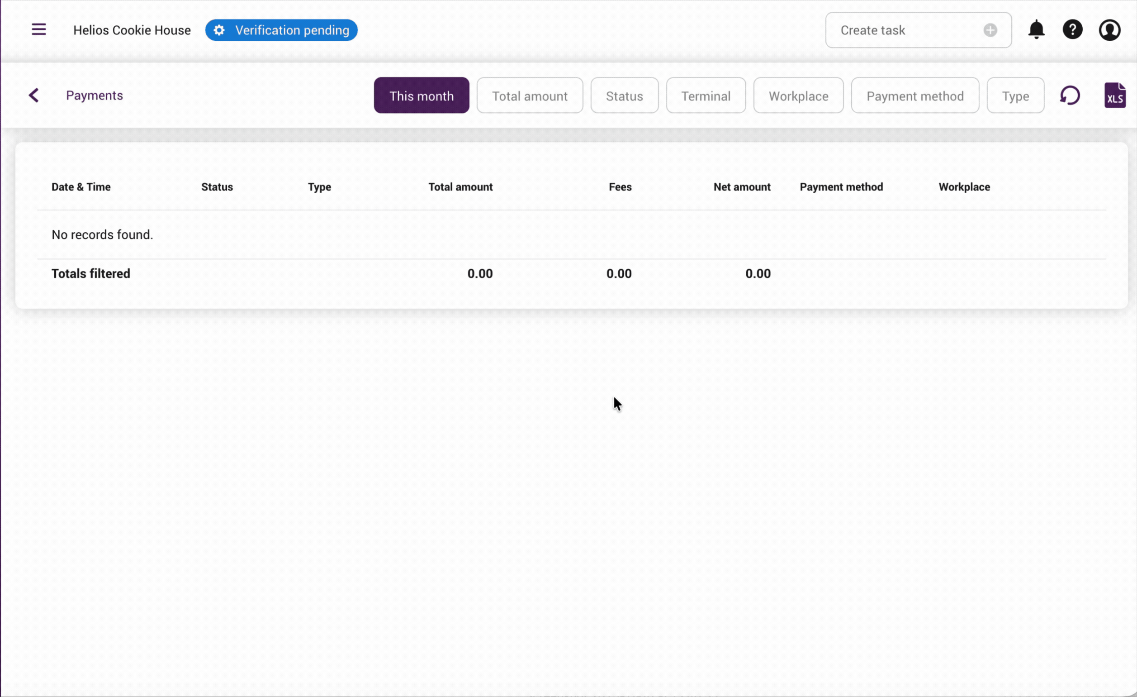Image resolution: width=1137 pixels, height=697 pixels.
Task: Open the Workplace filter
Action: pos(798,95)
